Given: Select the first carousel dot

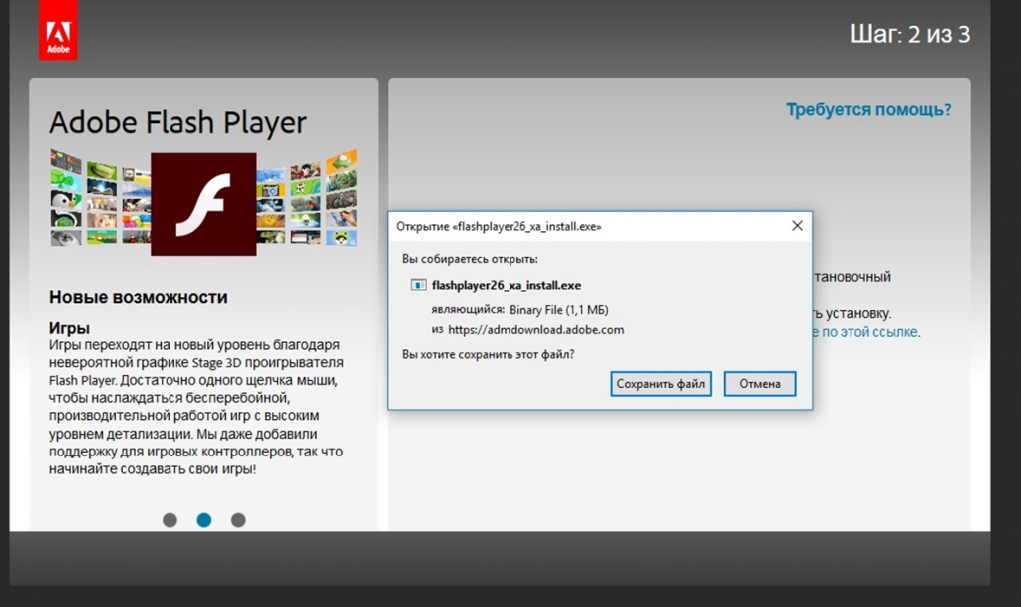Looking at the screenshot, I should tap(170, 520).
